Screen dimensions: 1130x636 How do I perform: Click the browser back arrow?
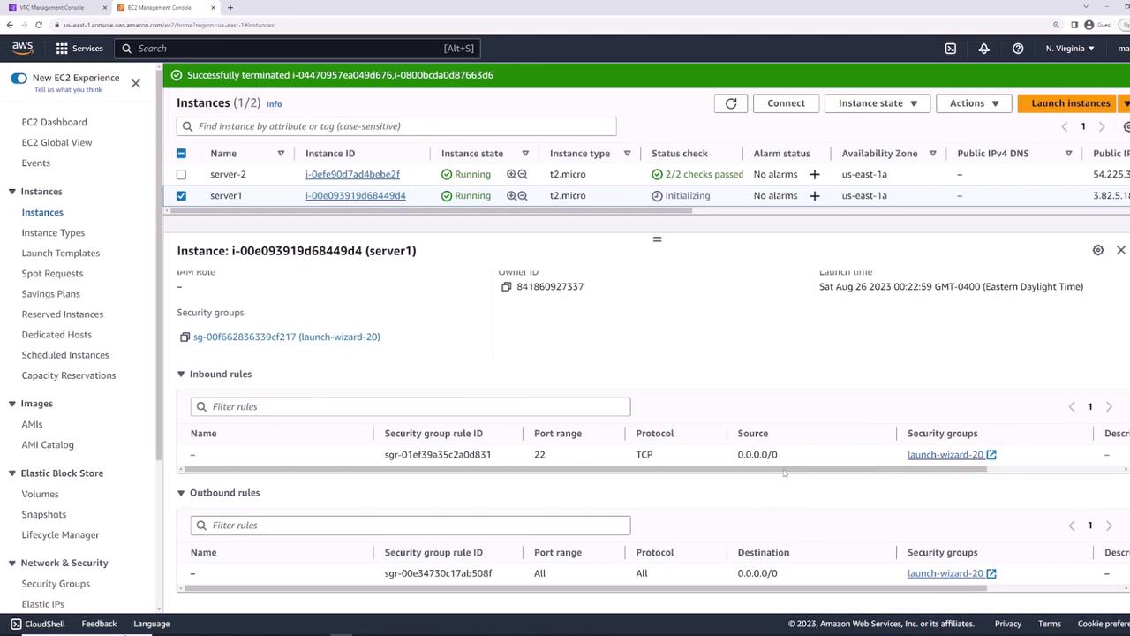click(x=10, y=25)
